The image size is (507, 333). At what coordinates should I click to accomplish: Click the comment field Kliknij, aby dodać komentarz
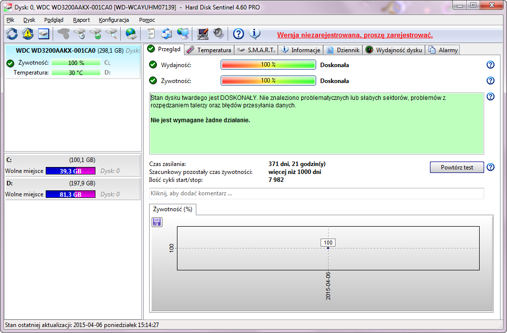316,193
